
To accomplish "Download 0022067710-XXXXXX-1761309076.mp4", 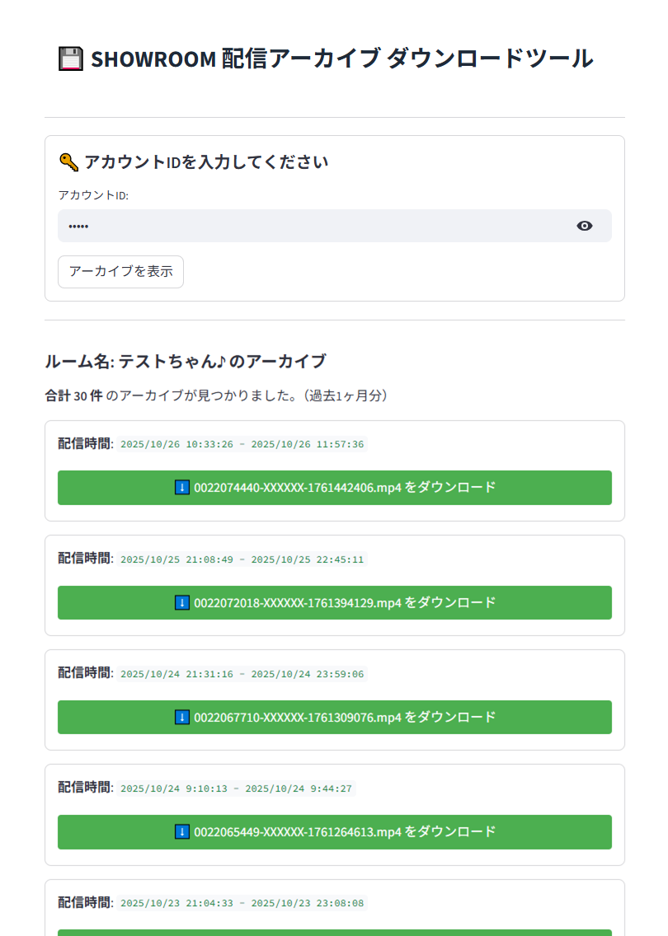I will click(335, 718).
